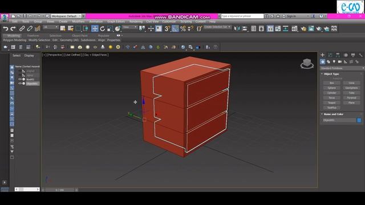Collapse the Object Type rollout
This screenshot has height=205, width=365.
[322, 74]
